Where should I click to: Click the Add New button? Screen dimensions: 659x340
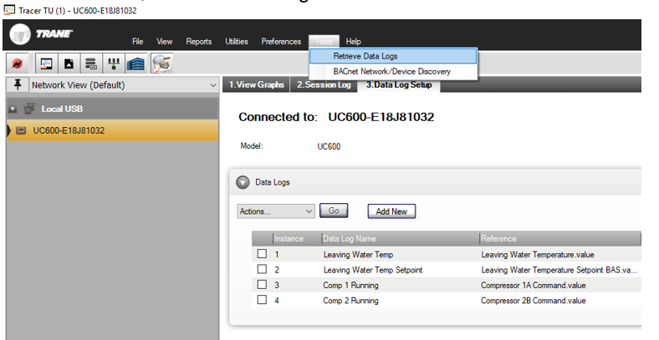[x=391, y=211]
